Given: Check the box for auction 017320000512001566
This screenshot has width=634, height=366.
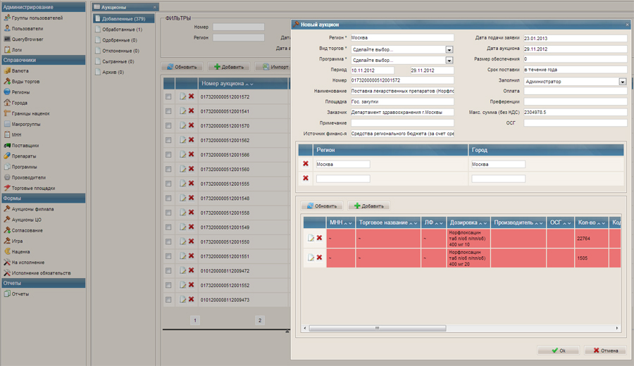Looking at the screenshot, I should click(168, 155).
